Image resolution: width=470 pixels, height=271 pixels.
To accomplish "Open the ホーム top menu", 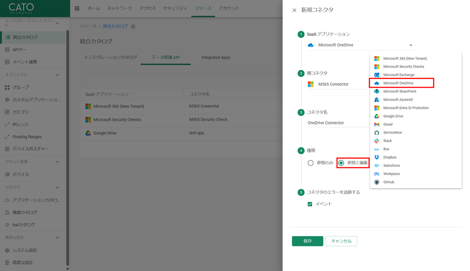I will coord(94,8).
